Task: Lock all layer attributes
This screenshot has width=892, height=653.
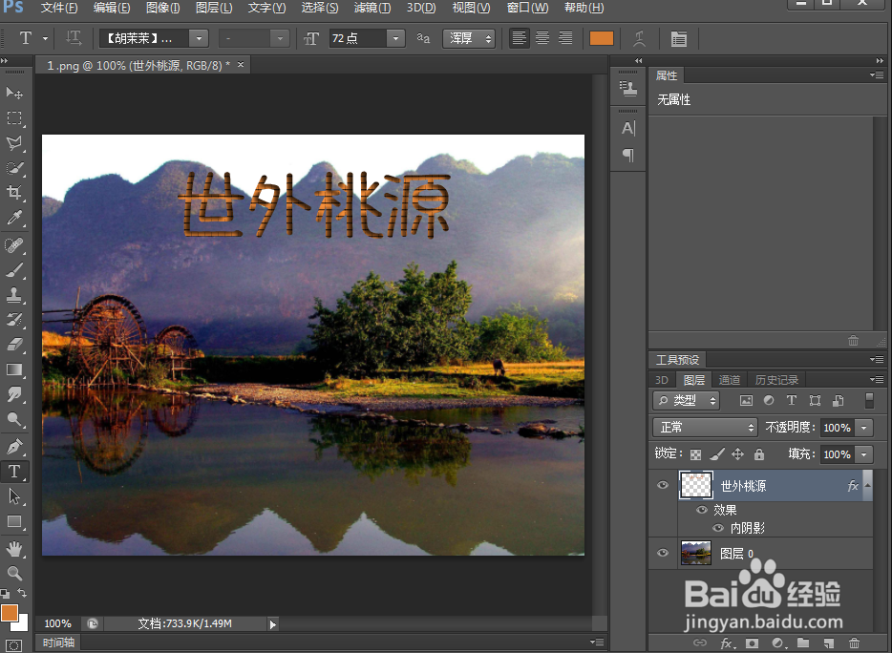Action: click(759, 453)
